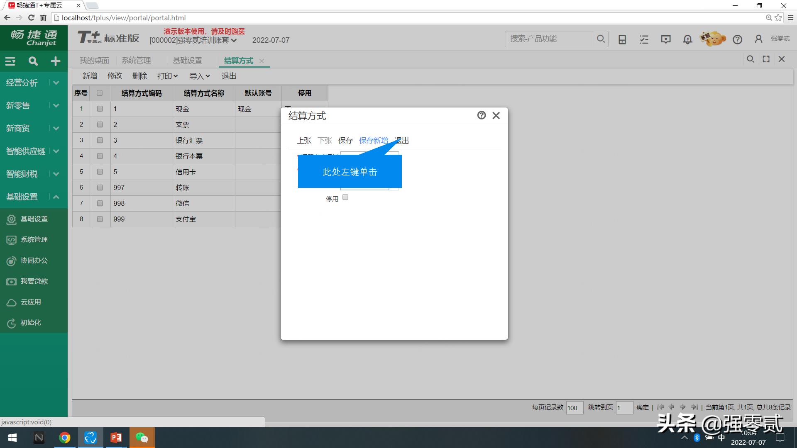Open the global search magnifier in sidebar
The image size is (797, 448).
point(33,61)
